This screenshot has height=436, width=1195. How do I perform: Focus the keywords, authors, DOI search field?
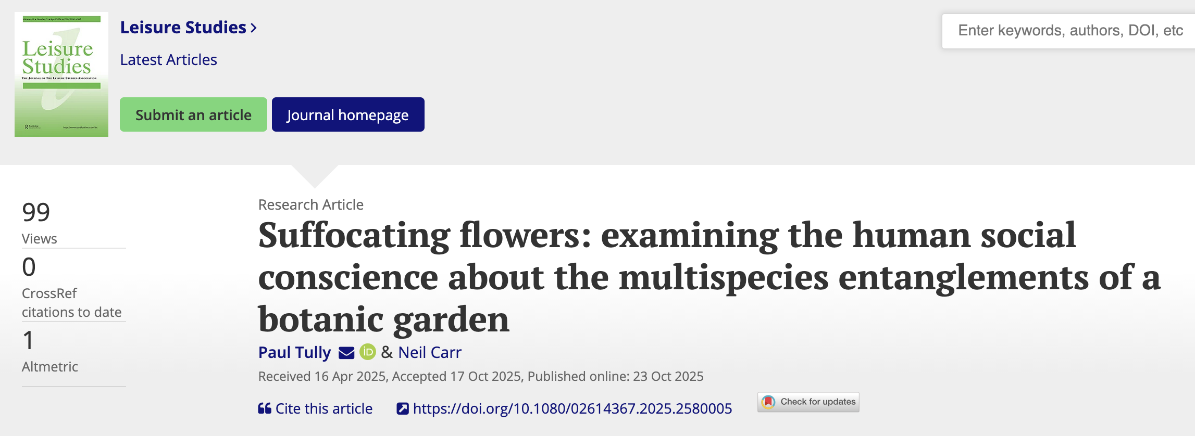click(x=1068, y=31)
